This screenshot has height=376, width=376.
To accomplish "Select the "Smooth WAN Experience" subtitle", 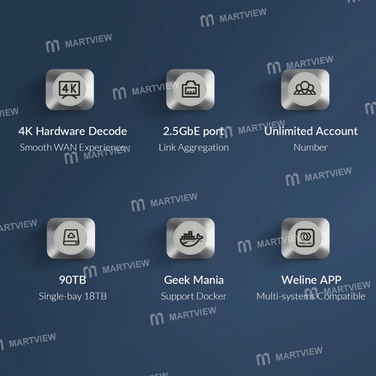I will (73, 147).
